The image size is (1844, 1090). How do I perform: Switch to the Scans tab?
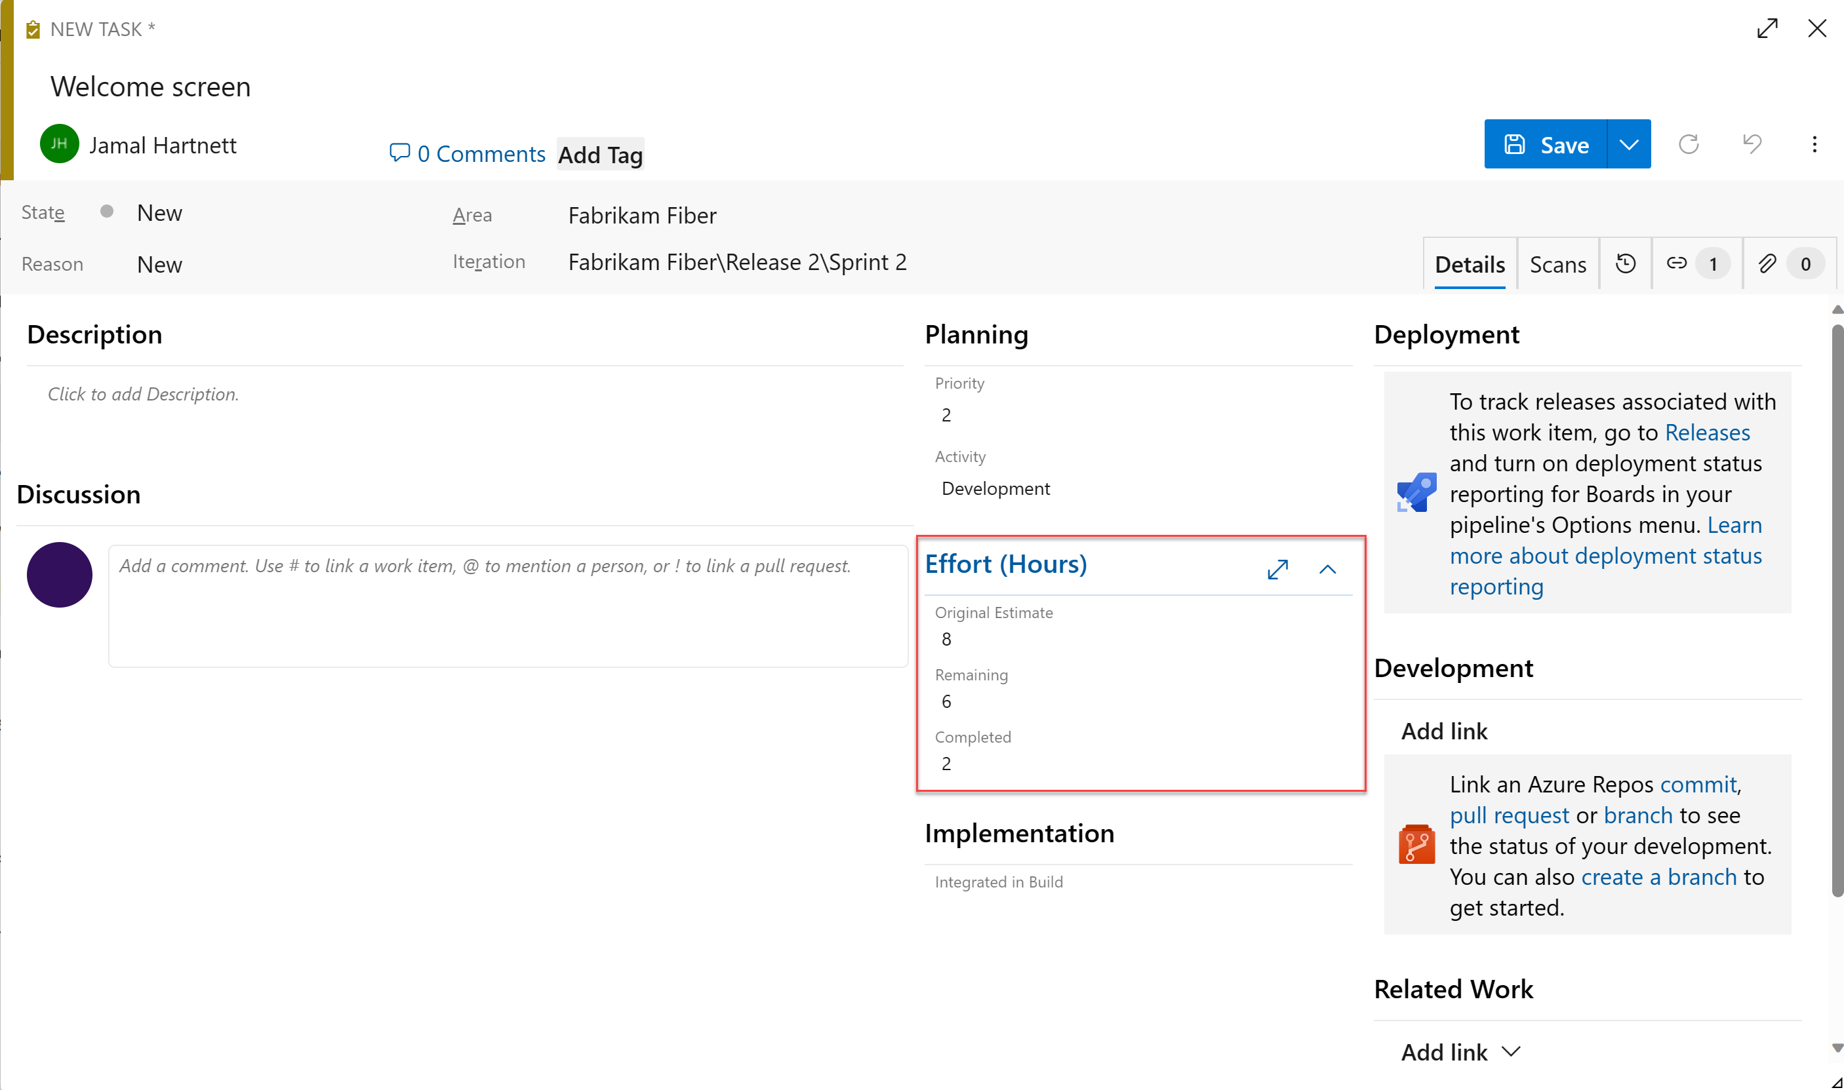coord(1559,263)
